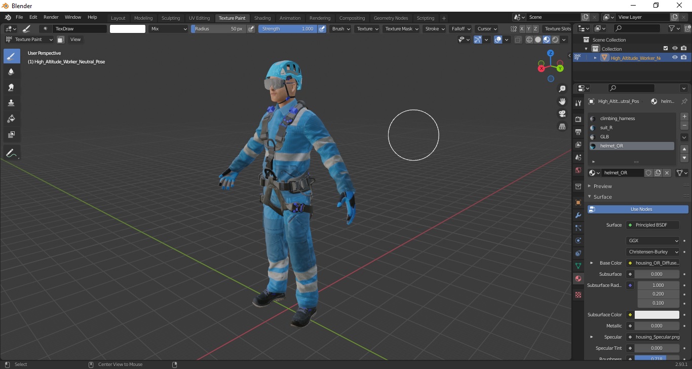Viewport: 692px width, 369px height.
Task: Open the Physics properties tab
Action: (578, 240)
